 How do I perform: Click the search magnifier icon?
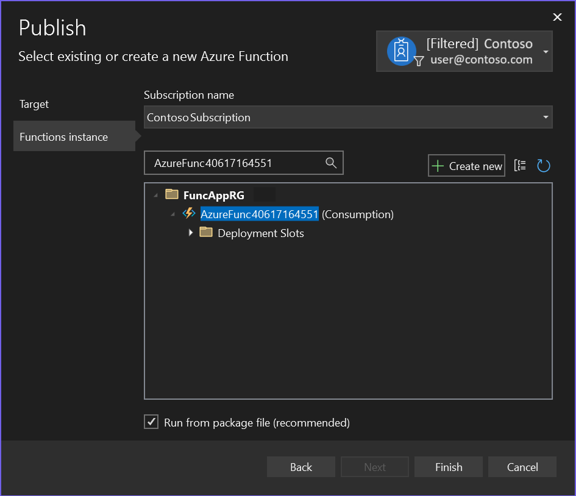tap(331, 163)
